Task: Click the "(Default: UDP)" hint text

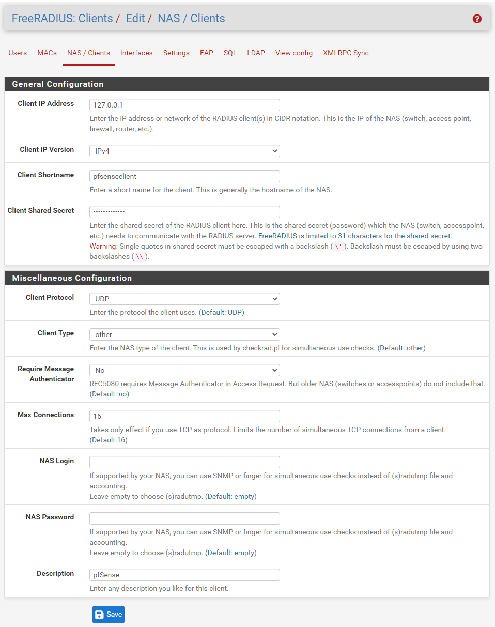Action: coord(222,312)
